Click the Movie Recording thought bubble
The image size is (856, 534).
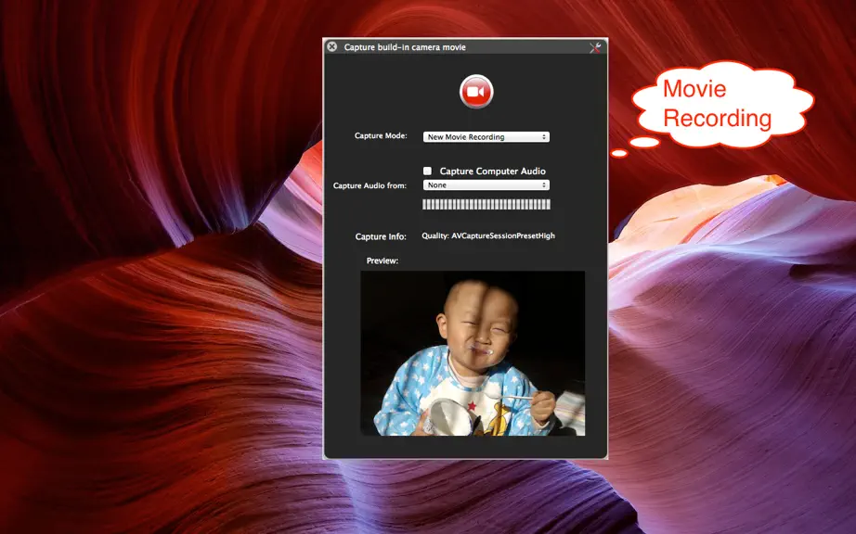[x=721, y=104]
